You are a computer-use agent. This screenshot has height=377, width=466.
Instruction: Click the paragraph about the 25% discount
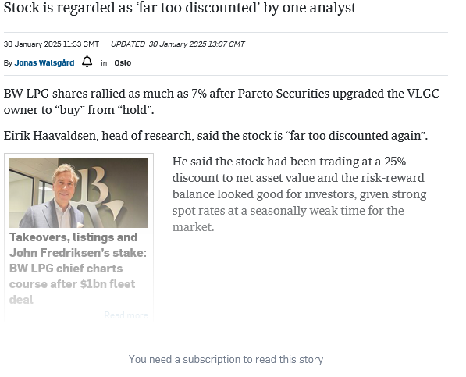click(299, 194)
